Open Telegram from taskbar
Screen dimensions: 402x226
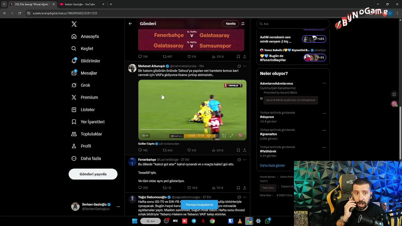pyautogui.click(x=194, y=221)
